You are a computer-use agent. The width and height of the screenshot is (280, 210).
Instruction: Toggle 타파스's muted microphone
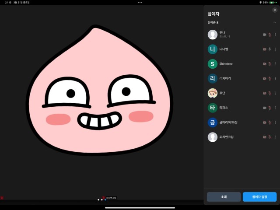click(x=270, y=108)
